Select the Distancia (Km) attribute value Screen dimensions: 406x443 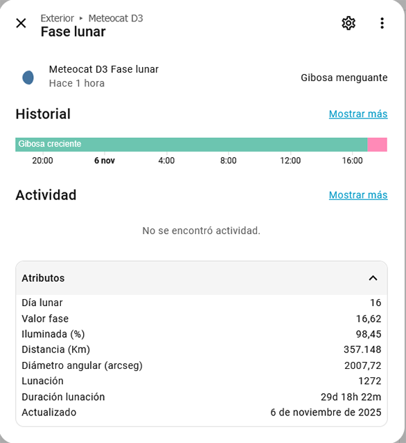coord(362,350)
